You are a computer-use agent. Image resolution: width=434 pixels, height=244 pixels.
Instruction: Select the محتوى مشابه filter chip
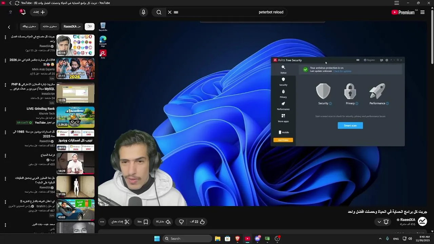(50, 26)
